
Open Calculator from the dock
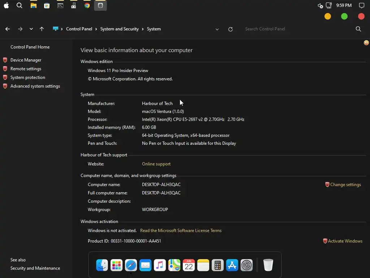pos(218,265)
